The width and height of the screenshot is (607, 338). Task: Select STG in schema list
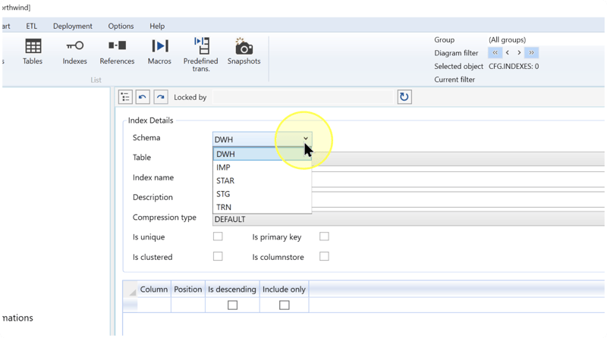tap(262, 194)
